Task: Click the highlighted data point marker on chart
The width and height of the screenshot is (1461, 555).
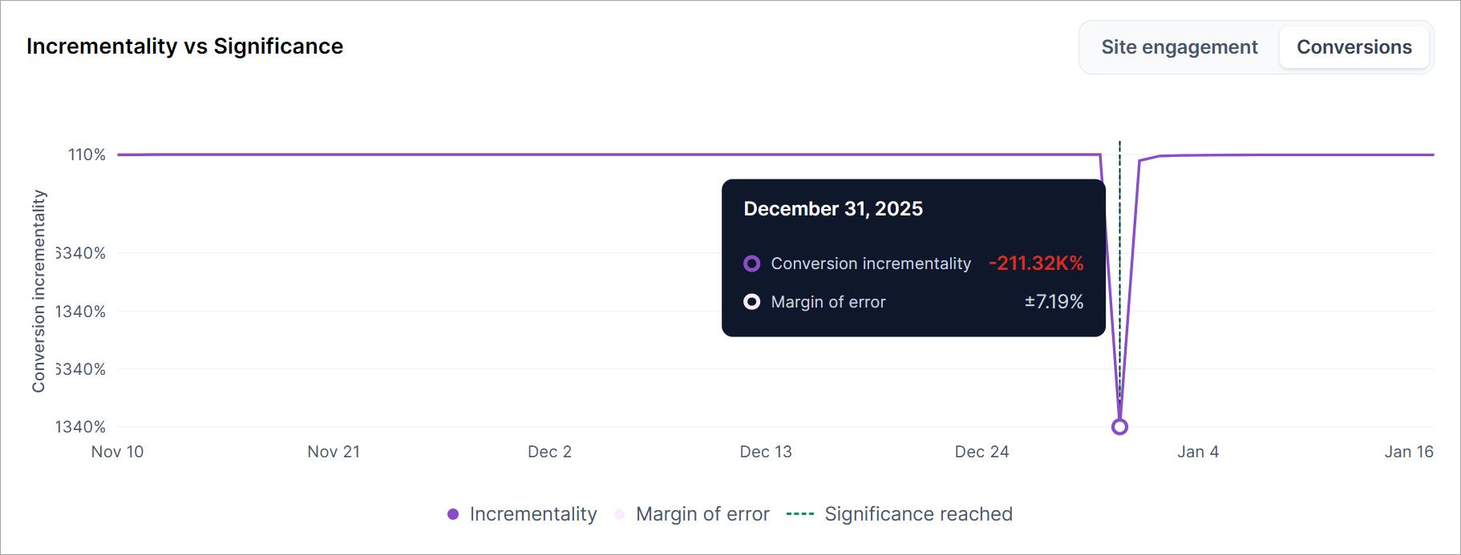Action: coord(1119,427)
